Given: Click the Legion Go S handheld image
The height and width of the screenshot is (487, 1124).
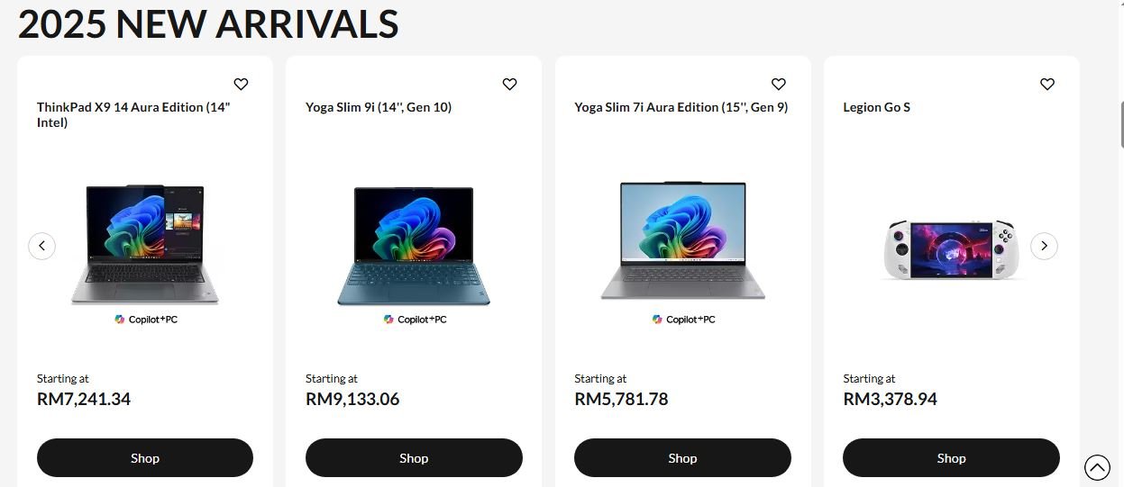Looking at the screenshot, I should (953, 249).
